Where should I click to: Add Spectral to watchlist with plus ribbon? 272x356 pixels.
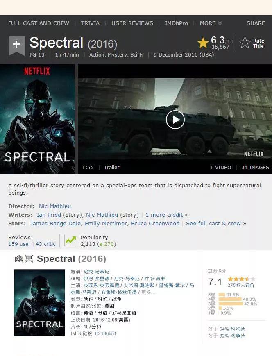(x=16, y=45)
